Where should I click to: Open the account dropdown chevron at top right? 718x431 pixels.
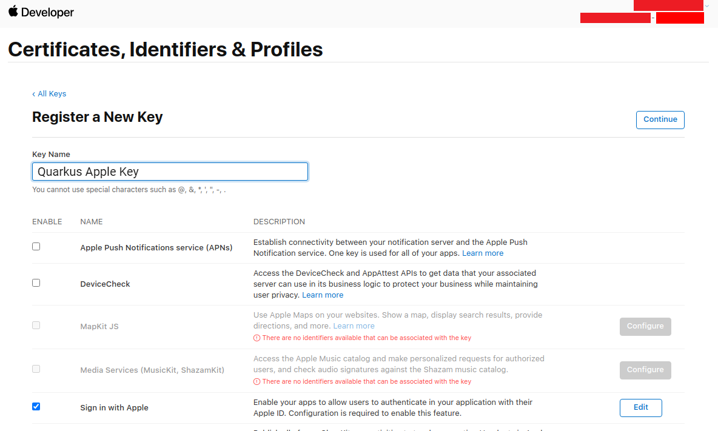706,6
